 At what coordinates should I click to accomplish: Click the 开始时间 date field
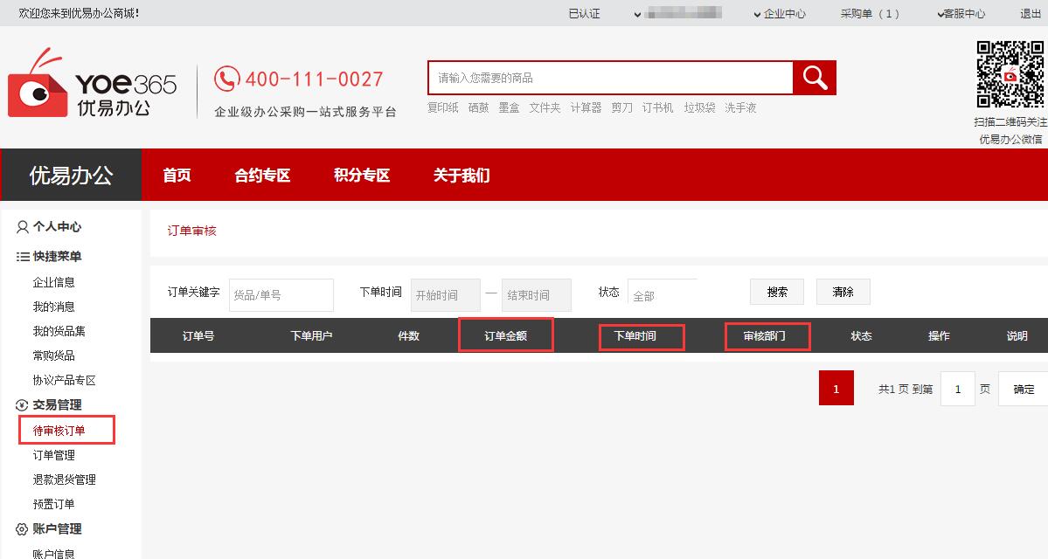click(445, 295)
